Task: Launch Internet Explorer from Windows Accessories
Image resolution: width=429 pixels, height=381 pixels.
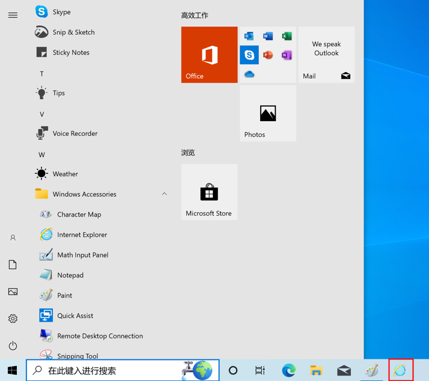Action: [82, 235]
